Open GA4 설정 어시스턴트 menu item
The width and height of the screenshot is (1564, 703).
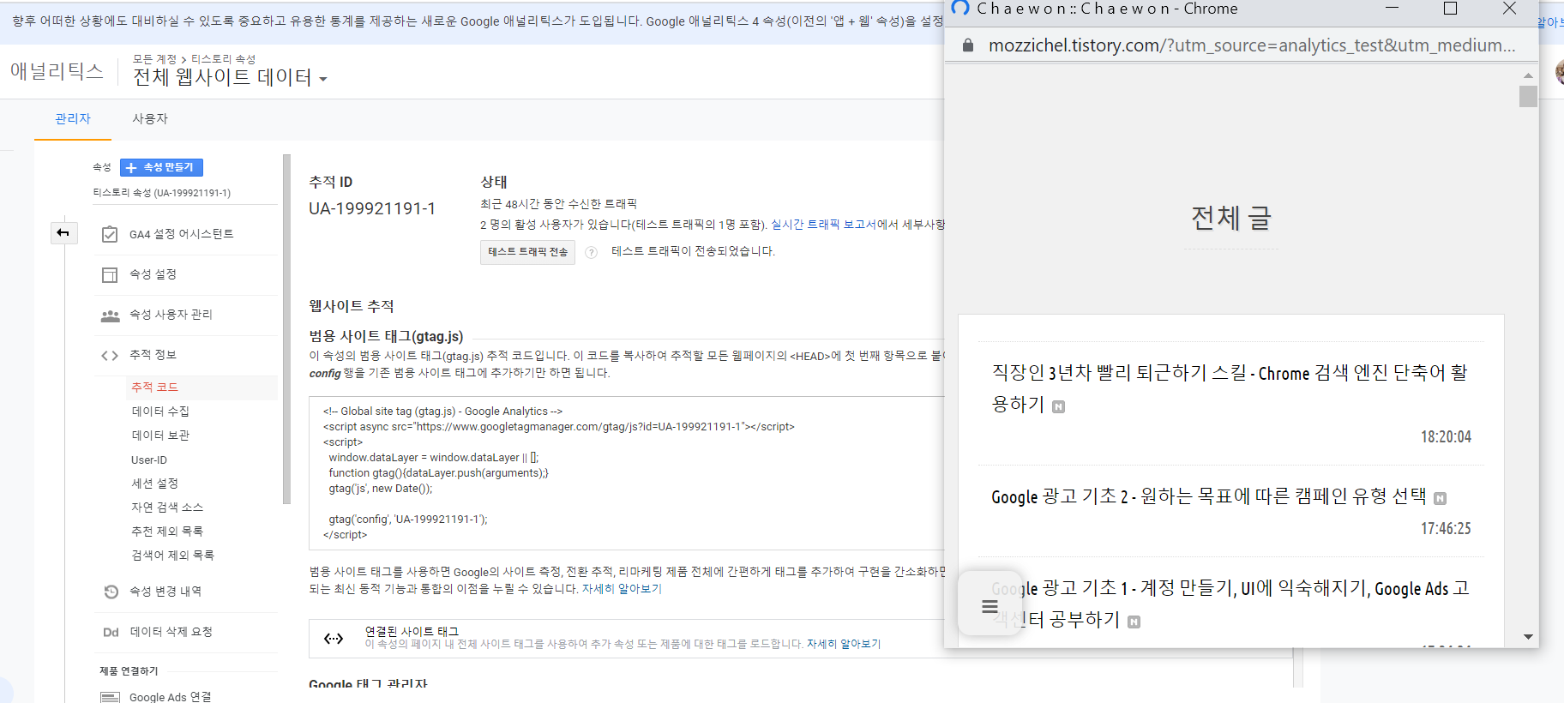pos(181,234)
